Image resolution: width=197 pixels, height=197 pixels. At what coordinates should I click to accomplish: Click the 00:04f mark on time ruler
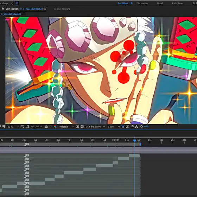pyautogui.click(x=115, y=140)
